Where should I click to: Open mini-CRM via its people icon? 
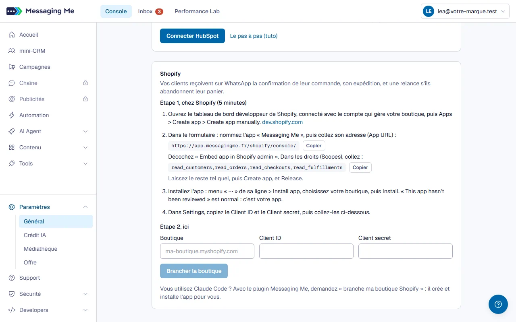click(x=12, y=51)
